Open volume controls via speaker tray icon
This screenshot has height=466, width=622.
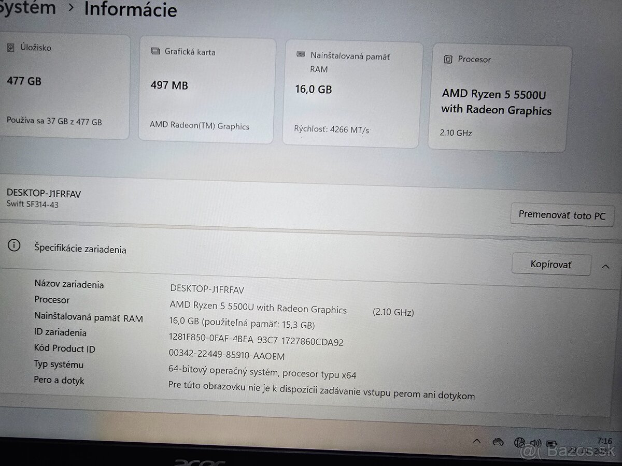535,443
